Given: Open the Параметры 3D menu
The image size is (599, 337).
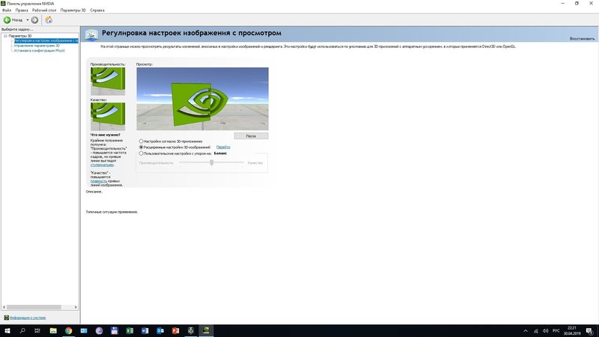Looking at the screenshot, I should [73, 10].
